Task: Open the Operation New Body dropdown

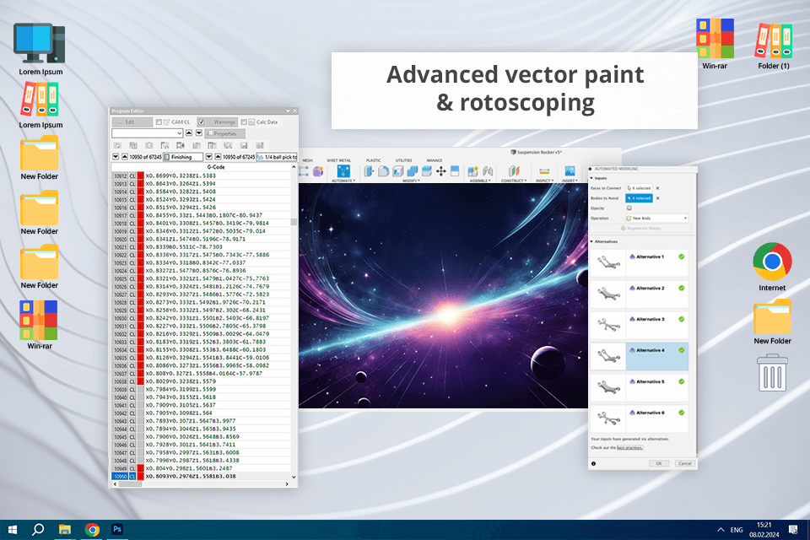Action: pos(656,218)
